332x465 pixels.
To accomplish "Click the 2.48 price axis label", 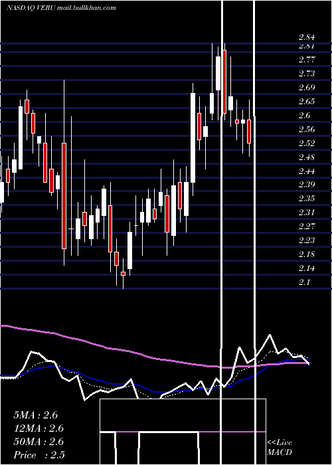I will (x=307, y=157).
